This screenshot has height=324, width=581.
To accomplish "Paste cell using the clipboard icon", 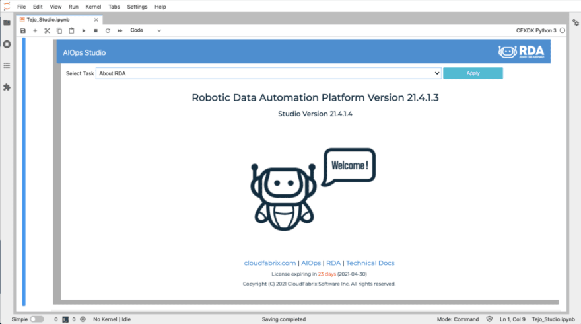I will pyautogui.click(x=71, y=31).
